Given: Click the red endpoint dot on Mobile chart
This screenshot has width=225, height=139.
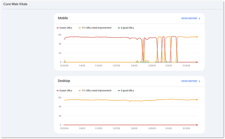Looking at the screenshot, I should click(x=197, y=62).
